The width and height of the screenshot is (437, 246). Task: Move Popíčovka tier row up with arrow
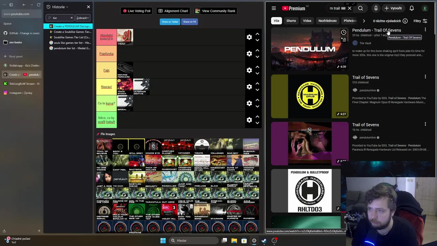[x=257, y=51]
